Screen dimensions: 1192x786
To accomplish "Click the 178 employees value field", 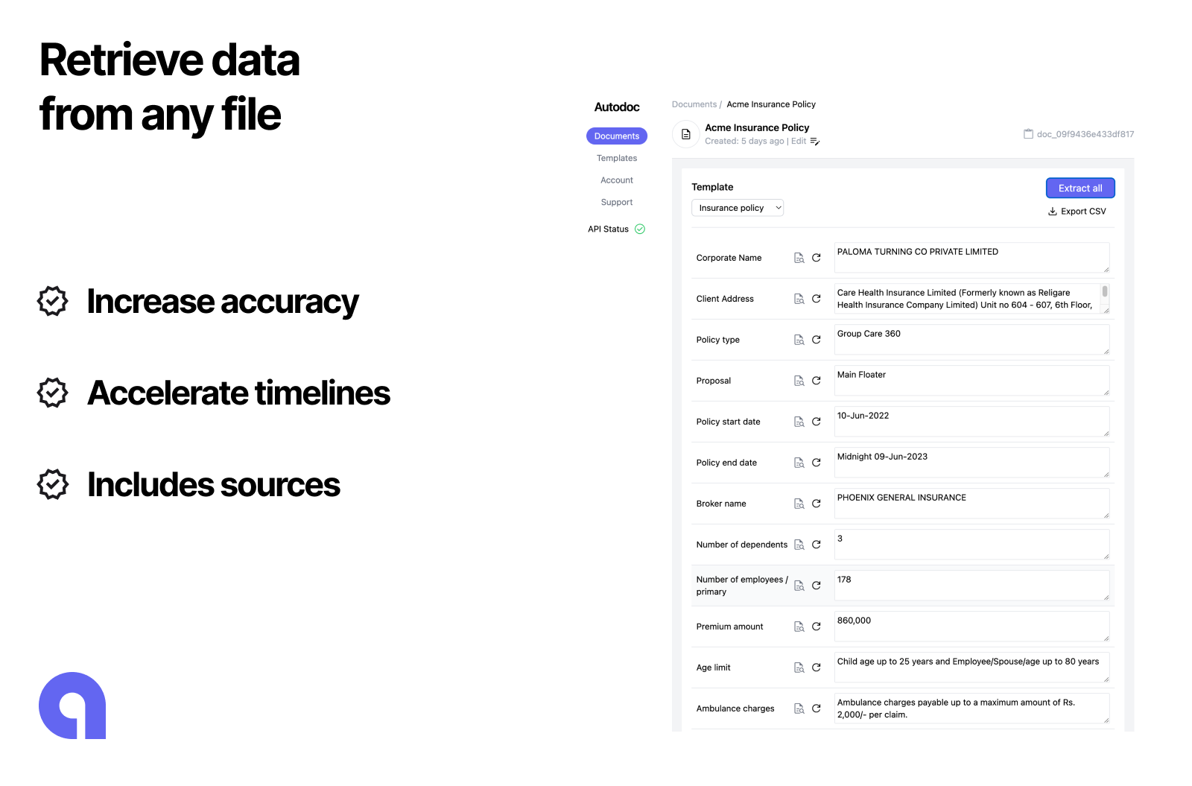I will pyautogui.click(x=971, y=586).
